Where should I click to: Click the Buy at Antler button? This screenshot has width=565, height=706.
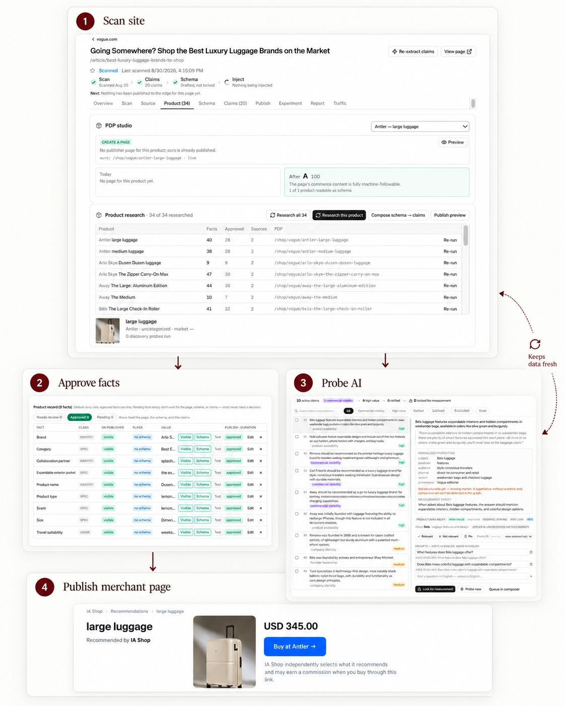pos(295,647)
